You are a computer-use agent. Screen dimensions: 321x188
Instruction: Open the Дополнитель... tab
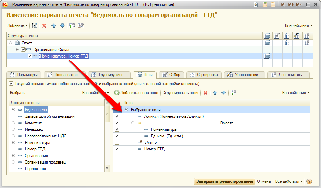click(x=288, y=75)
